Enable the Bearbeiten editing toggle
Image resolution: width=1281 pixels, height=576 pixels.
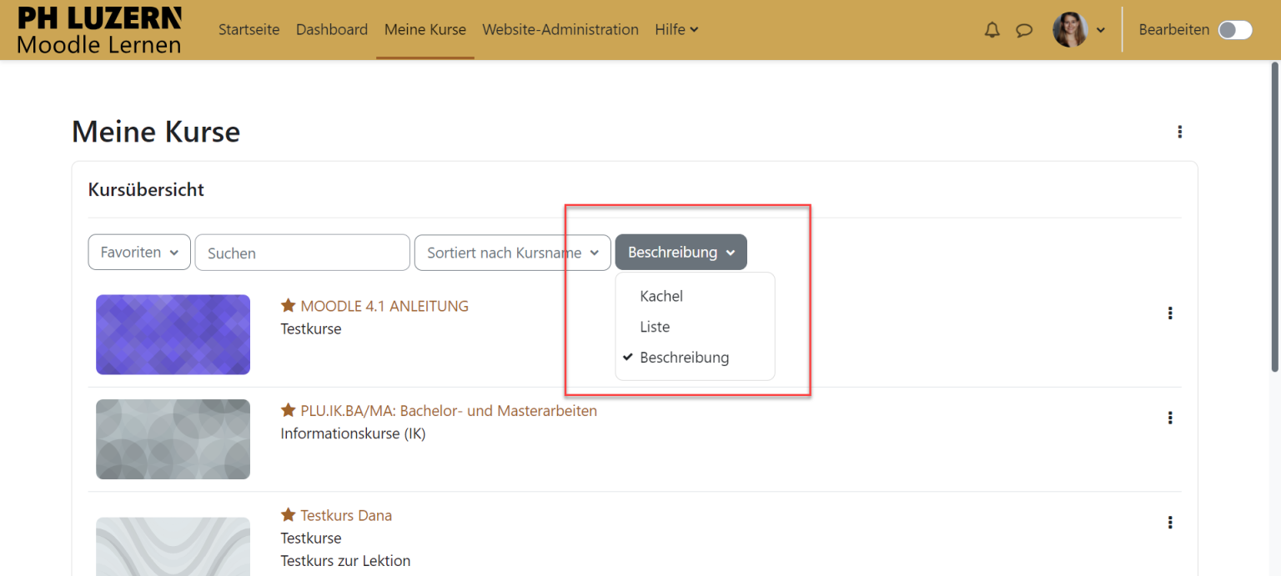tap(1234, 29)
